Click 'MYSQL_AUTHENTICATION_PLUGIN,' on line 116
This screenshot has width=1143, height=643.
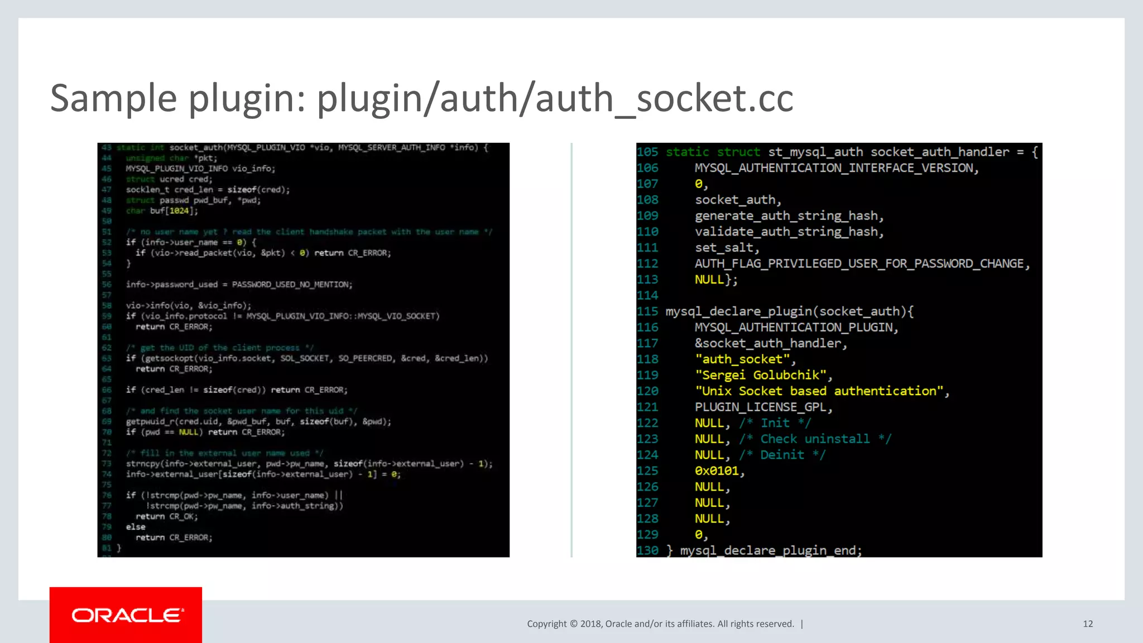[x=796, y=328]
